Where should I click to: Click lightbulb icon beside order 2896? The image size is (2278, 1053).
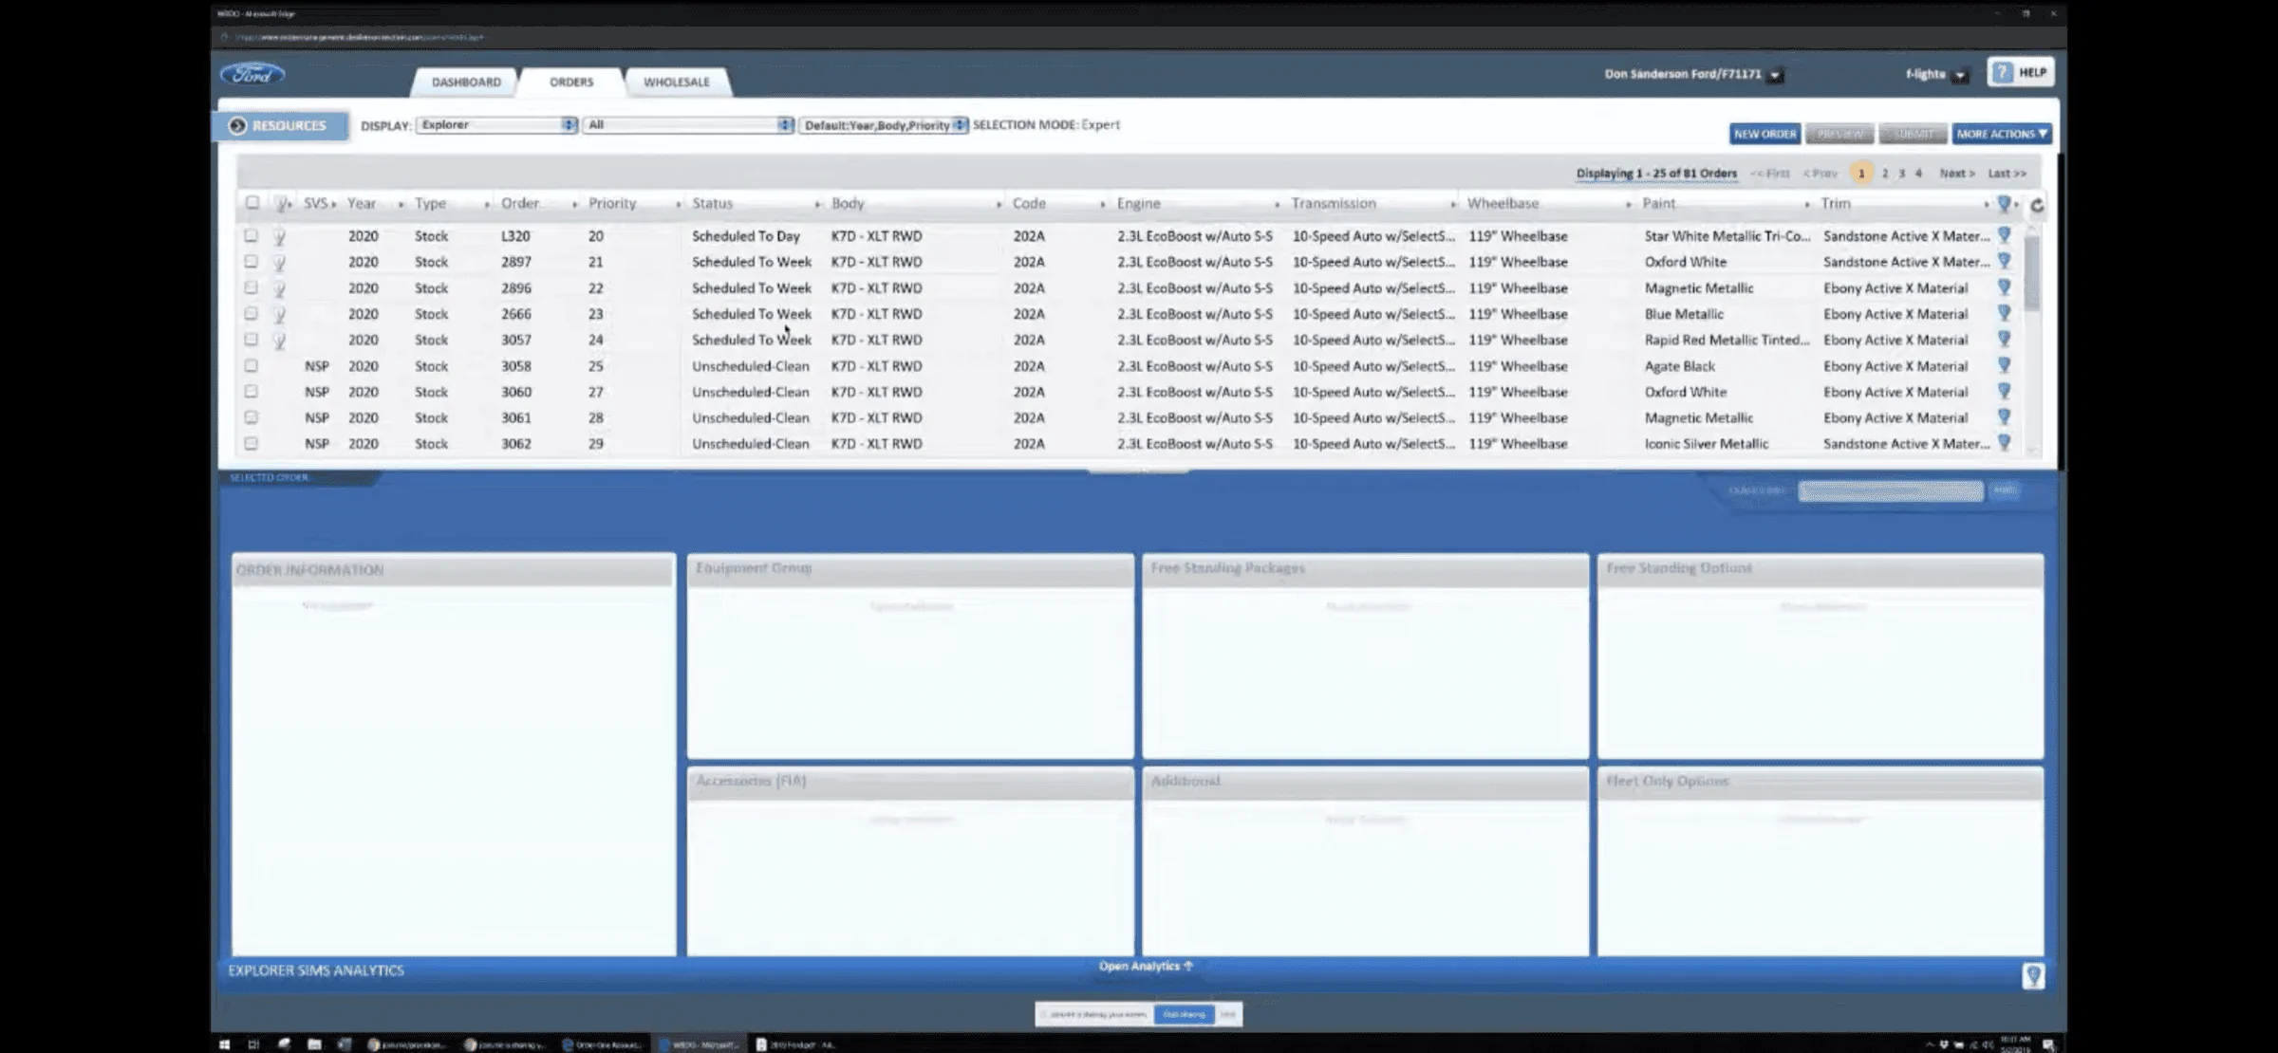click(x=280, y=288)
